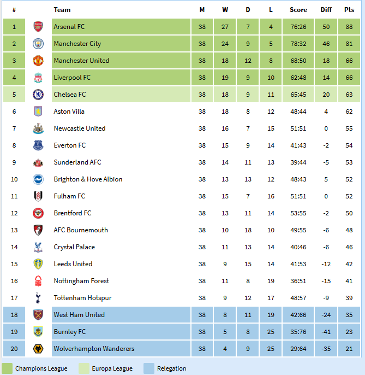
Task: Click the Arsenal FC club crest
Action: tap(38, 27)
